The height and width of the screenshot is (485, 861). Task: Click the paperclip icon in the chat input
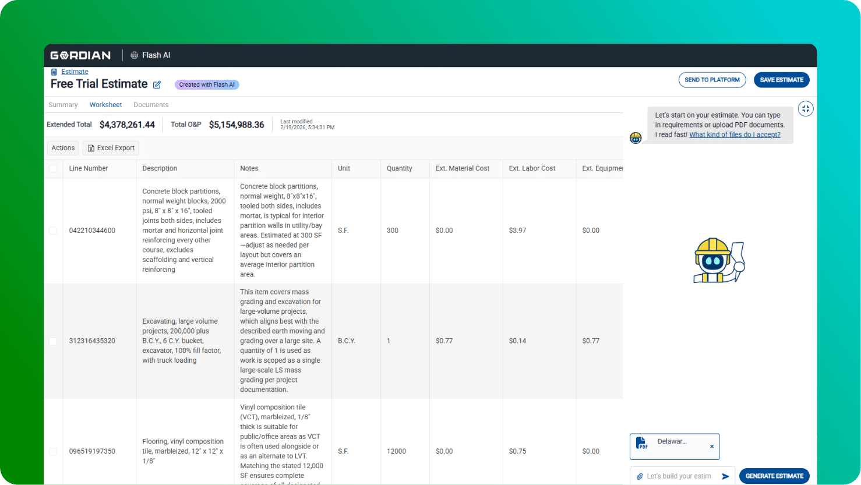[x=640, y=476]
